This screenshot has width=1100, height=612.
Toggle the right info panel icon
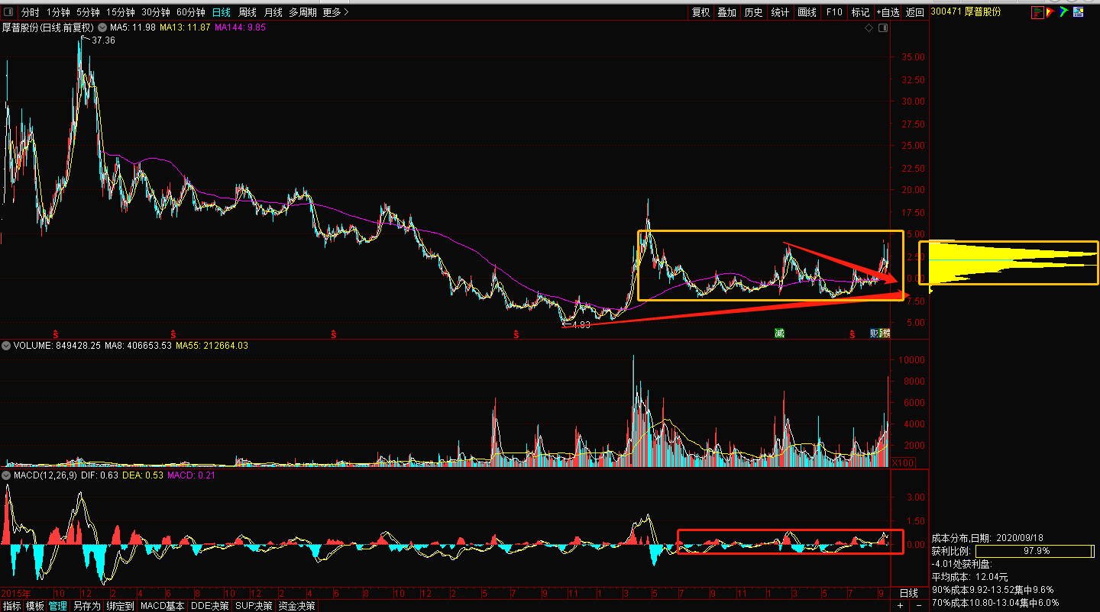tap(883, 28)
